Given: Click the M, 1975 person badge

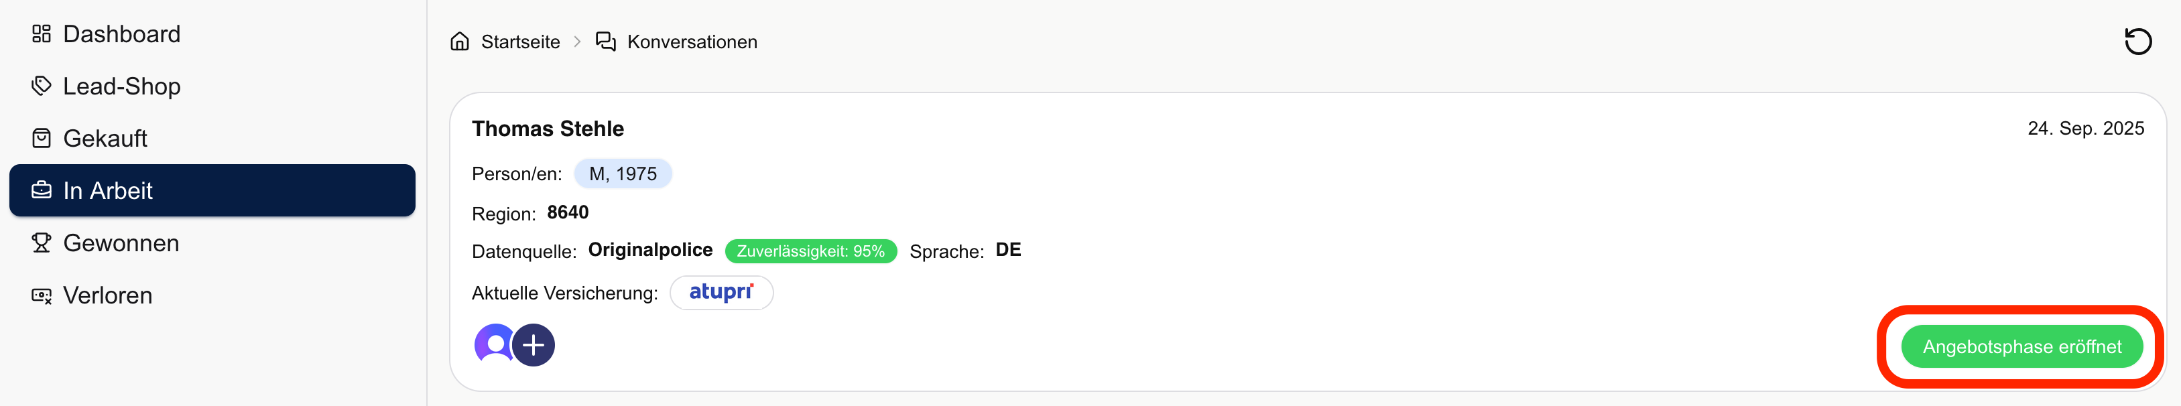Looking at the screenshot, I should 622,174.
